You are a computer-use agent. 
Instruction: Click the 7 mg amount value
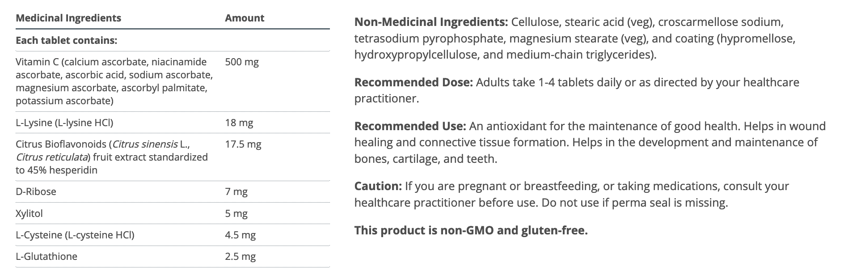coord(236,192)
